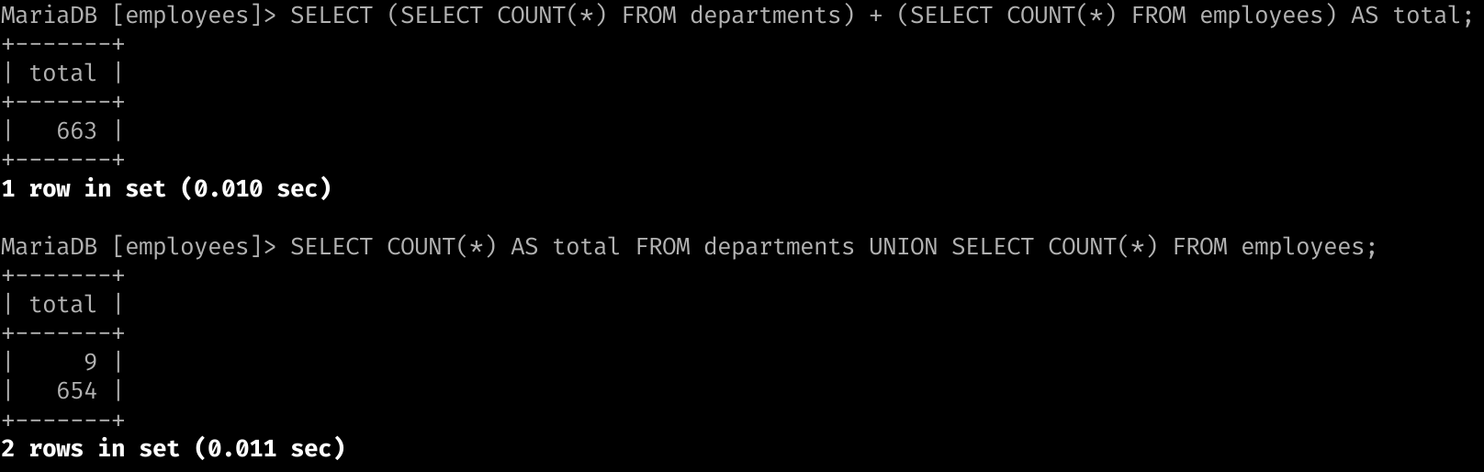
Task: Click the UNION keyword in second query
Action: pos(903,247)
